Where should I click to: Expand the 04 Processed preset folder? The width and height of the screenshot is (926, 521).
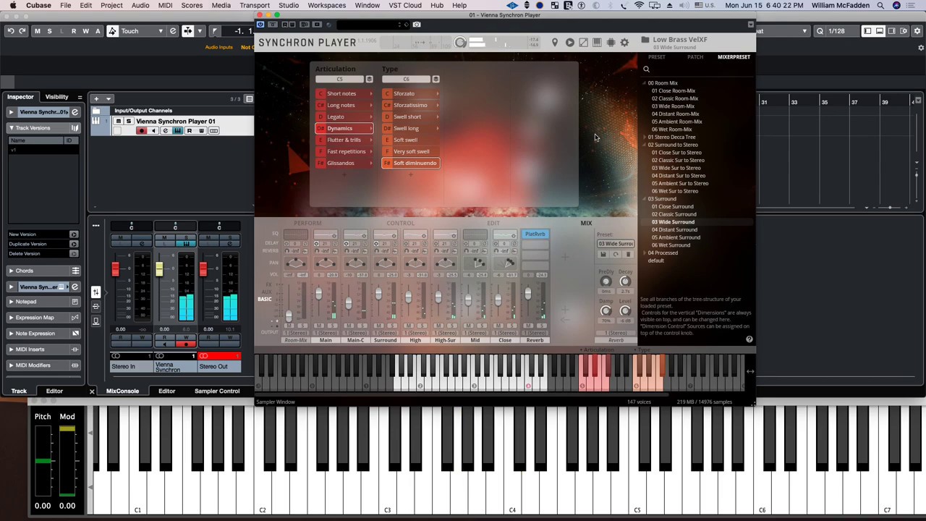coord(644,253)
